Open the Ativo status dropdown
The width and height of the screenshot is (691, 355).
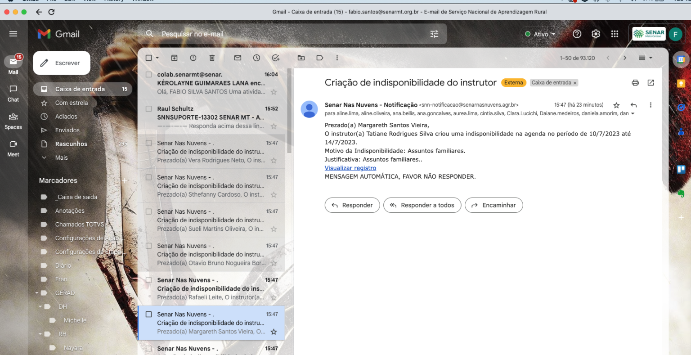tap(540, 34)
